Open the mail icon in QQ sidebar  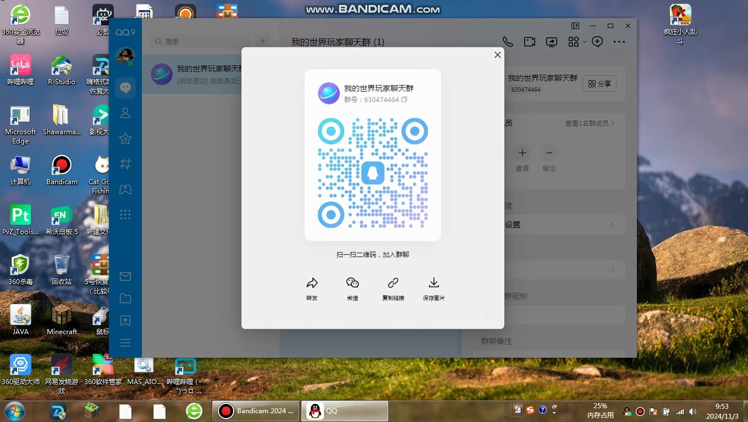coord(125,276)
